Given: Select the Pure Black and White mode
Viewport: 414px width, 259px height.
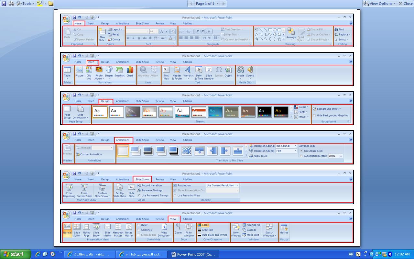Looking at the screenshot, I should [212, 235].
